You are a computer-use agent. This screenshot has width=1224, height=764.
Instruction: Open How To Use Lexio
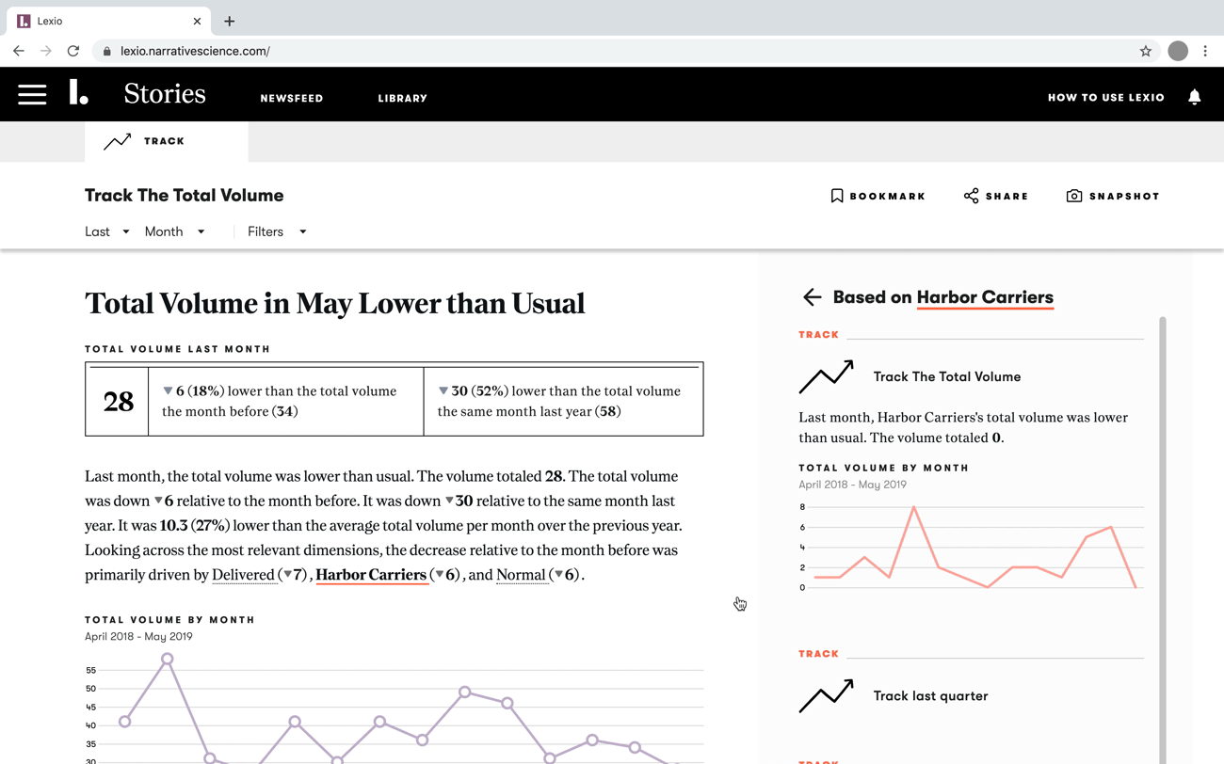tap(1106, 97)
